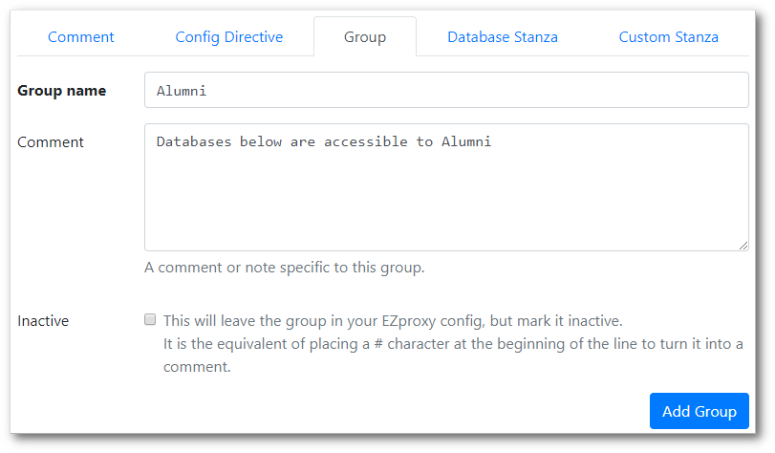Switch to the Comment tab
Screen dimensions: 775x453
click(80, 37)
